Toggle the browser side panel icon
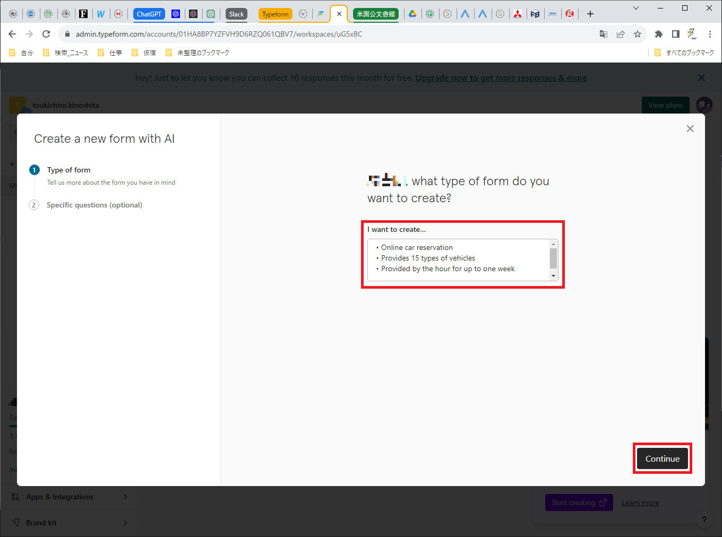This screenshot has width=722, height=537. [675, 34]
